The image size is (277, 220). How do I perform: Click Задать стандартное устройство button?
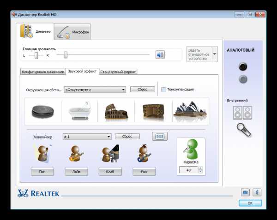[199, 54]
